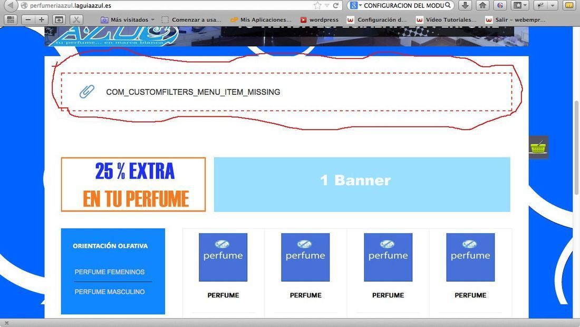The height and width of the screenshot is (327, 580).
Task: Zoom out with the minus button
Action: click(28, 19)
